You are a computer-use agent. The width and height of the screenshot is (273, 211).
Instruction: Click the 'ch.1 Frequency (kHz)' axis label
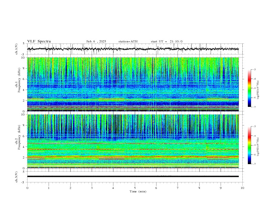(18, 80)
